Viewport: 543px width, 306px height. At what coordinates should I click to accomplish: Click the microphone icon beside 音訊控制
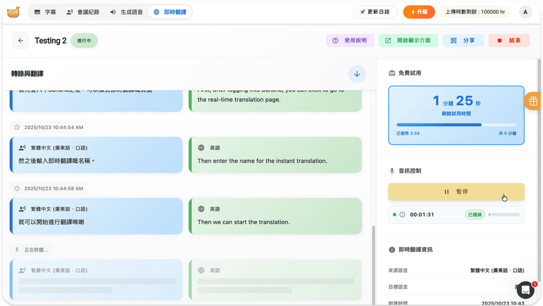click(392, 171)
